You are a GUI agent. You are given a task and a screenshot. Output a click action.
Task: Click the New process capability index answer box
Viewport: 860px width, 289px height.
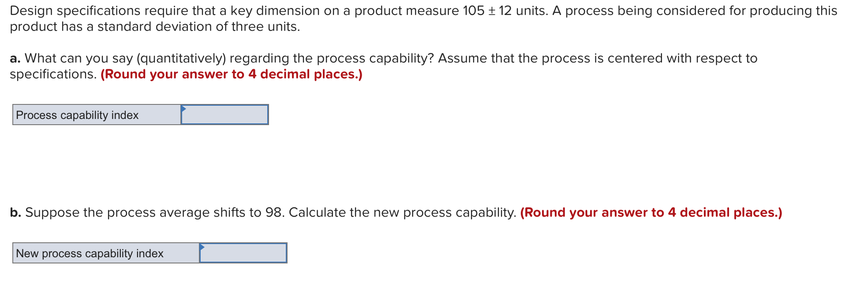pyautogui.click(x=243, y=253)
